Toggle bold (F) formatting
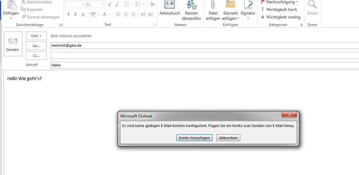The width and height of the screenshot is (359, 175). 69,14
